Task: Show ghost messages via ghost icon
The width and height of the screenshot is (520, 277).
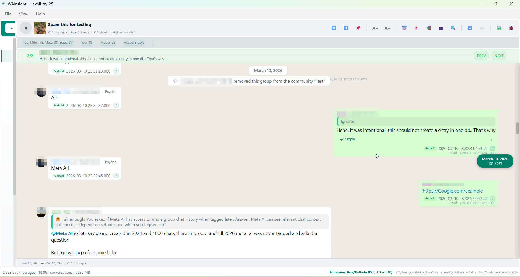Action: [x=417, y=28]
